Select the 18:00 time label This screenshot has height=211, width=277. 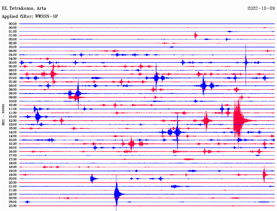click(13, 163)
